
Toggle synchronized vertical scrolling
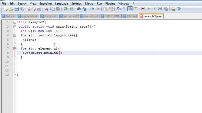click(x=105, y=9)
